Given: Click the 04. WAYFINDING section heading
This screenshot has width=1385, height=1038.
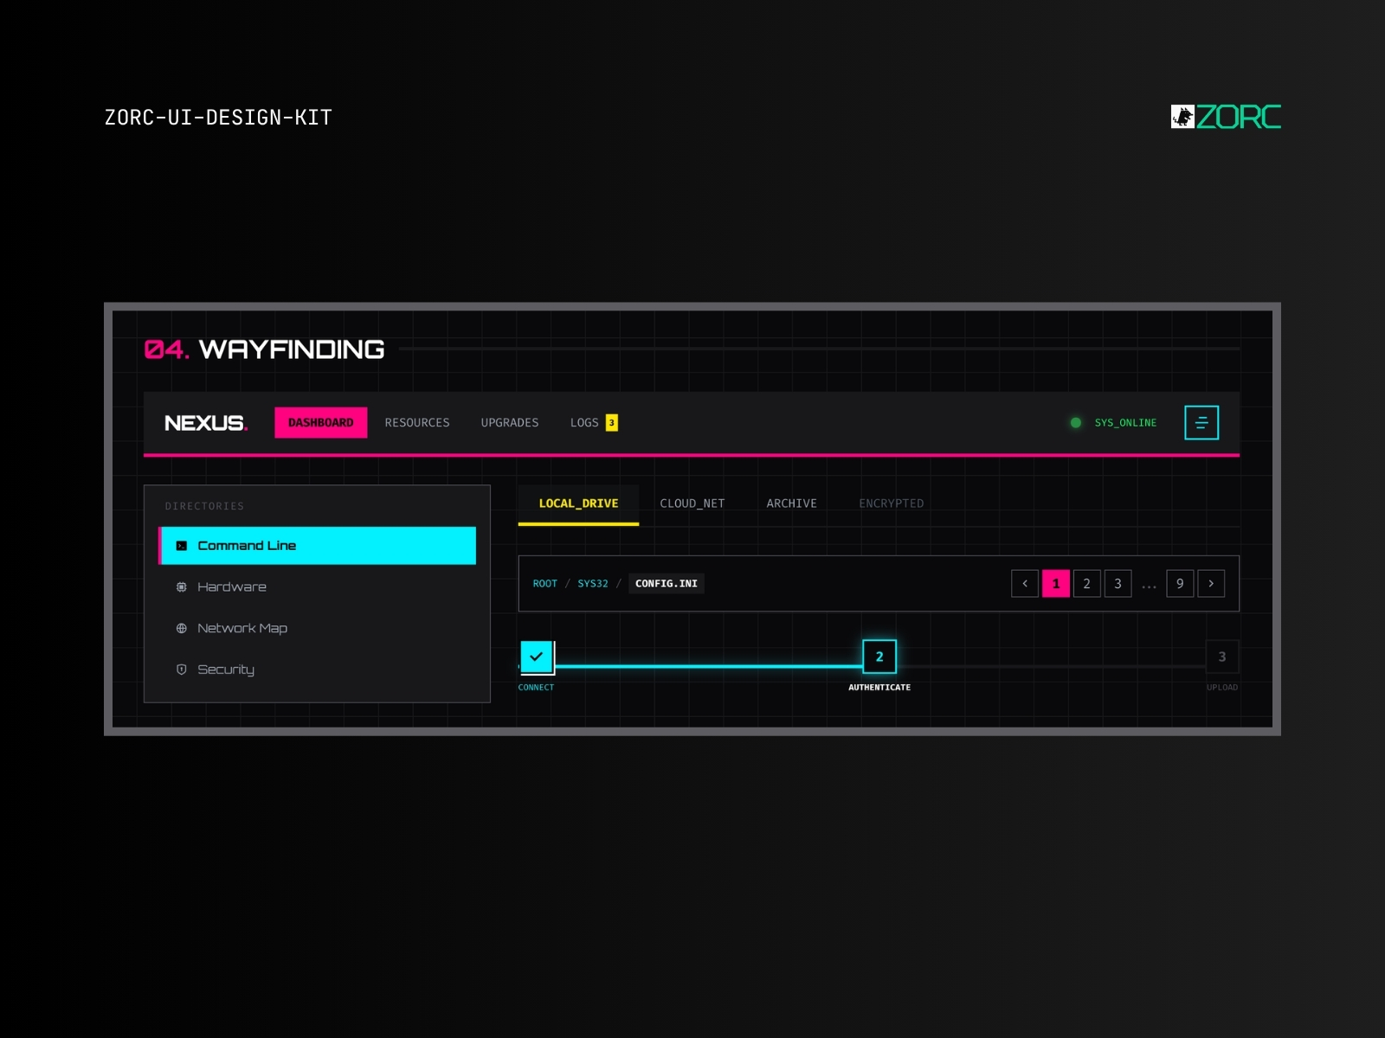Looking at the screenshot, I should pyautogui.click(x=264, y=349).
